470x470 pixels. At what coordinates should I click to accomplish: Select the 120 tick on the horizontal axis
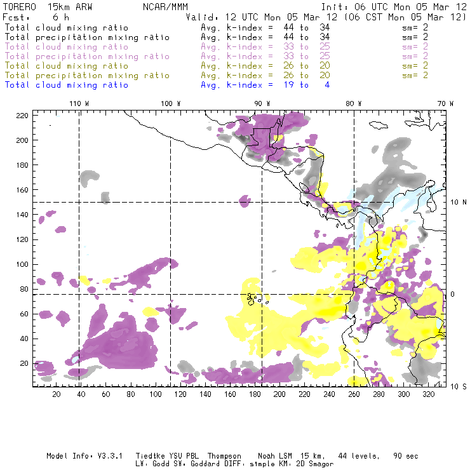[x=180, y=394]
